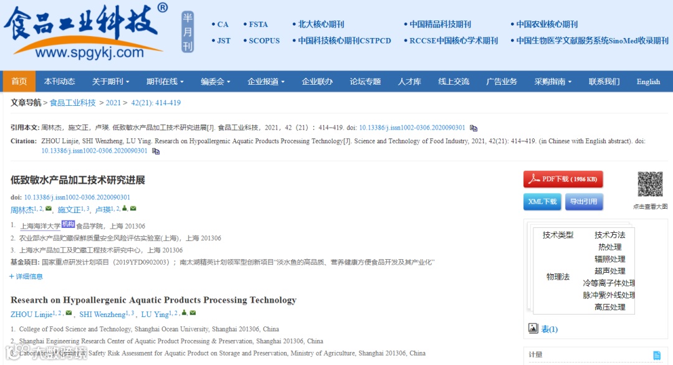Click person icon beside 卢瑛
The width and height of the screenshot is (673, 365).
pyautogui.click(x=125, y=209)
